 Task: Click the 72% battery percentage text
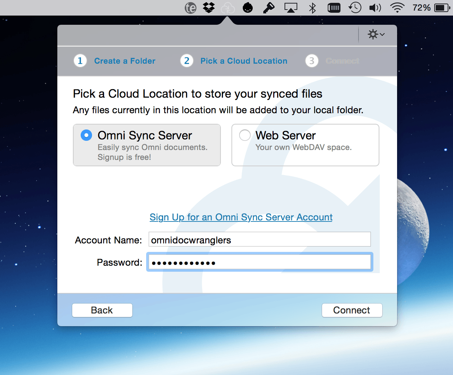coord(422,8)
